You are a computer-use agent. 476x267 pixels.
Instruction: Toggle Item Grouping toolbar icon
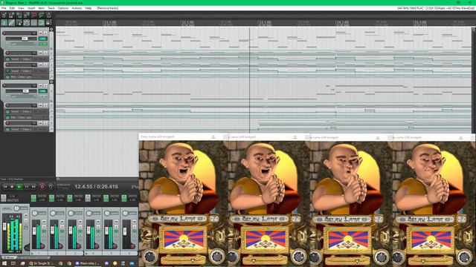tap(12, 22)
